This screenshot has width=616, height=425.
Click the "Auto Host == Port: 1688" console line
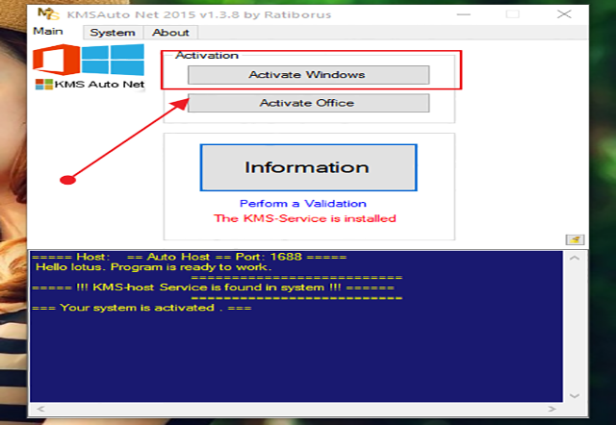(189, 257)
